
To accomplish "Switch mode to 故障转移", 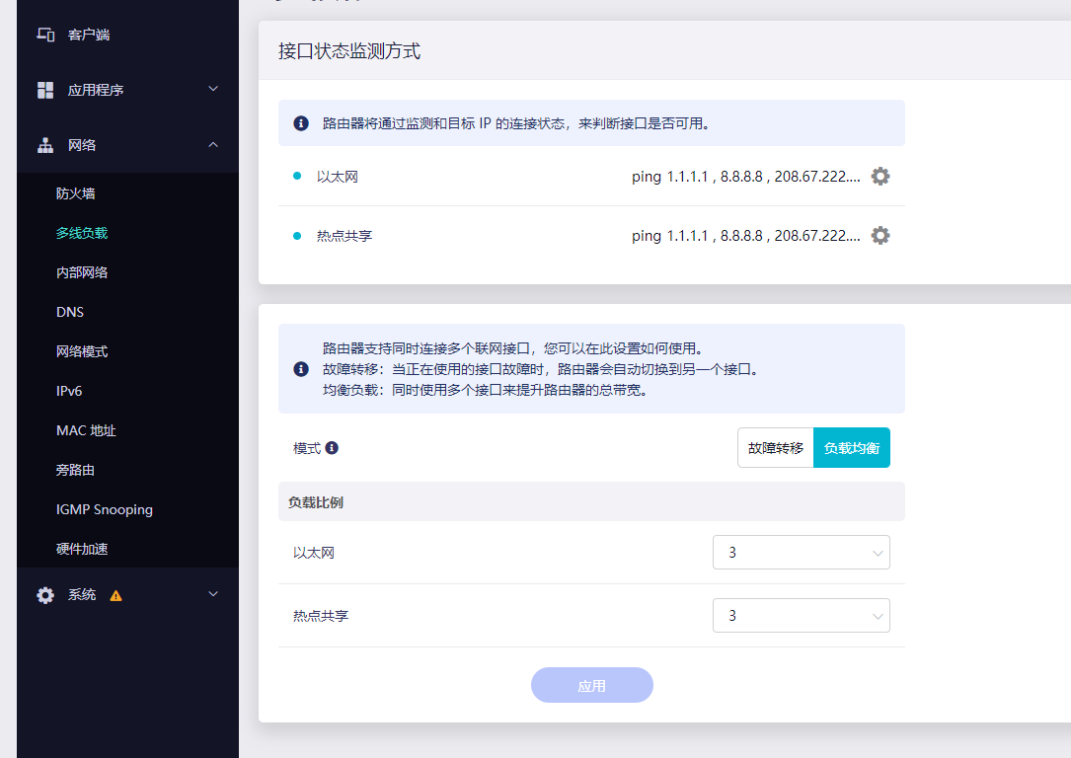I will 775,447.
